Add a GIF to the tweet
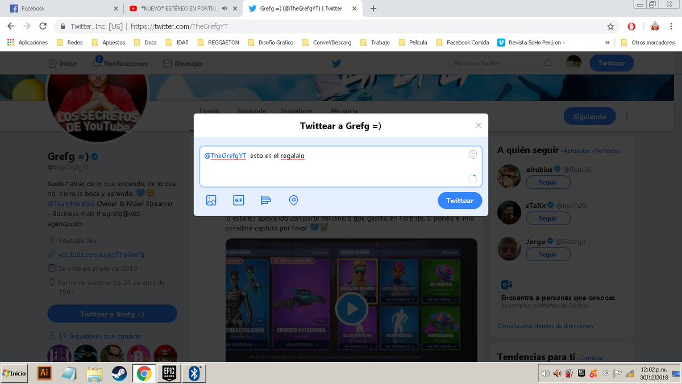This screenshot has height=384, width=682. coord(239,200)
